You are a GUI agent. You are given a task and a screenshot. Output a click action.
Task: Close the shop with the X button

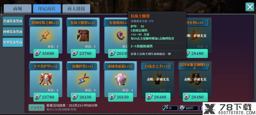tap(250, 7)
